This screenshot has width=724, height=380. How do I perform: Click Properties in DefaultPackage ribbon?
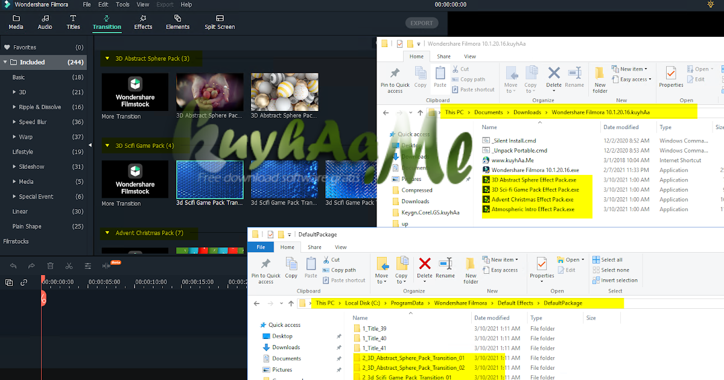pos(542,270)
